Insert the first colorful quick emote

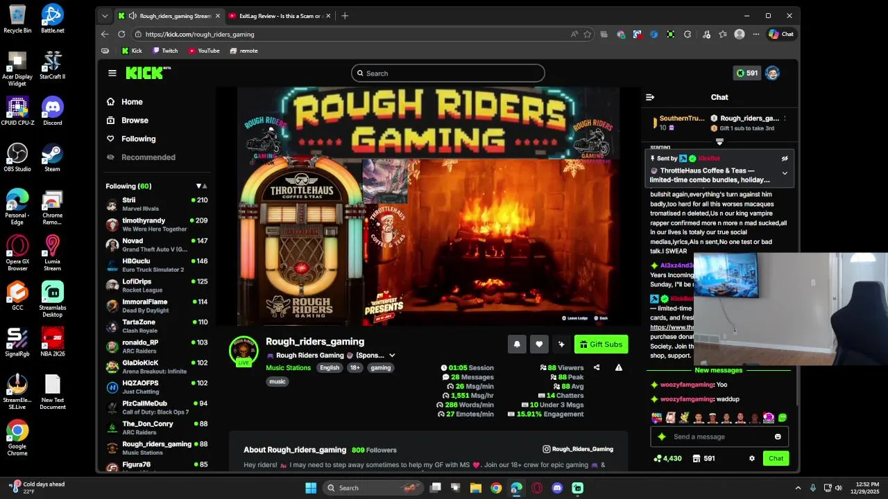pos(656,418)
